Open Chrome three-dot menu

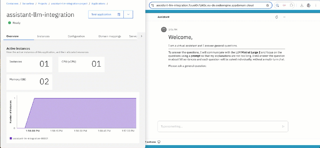(x=316, y=5)
